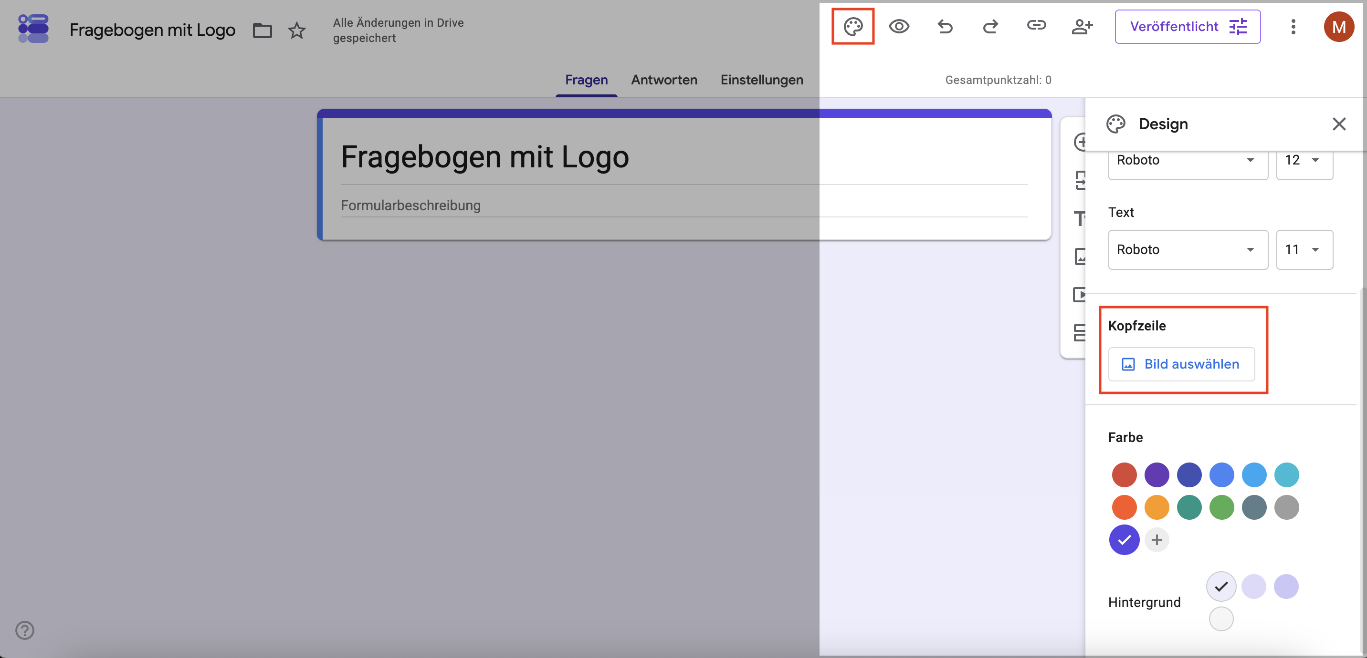The width and height of the screenshot is (1367, 658).
Task: Click Gesamtpunktzahl: 0 text
Action: pyautogui.click(x=998, y=80)
